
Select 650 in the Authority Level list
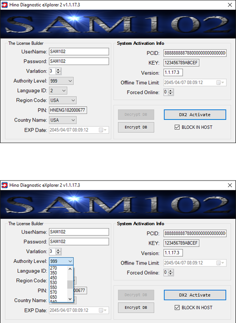[58, 297]
